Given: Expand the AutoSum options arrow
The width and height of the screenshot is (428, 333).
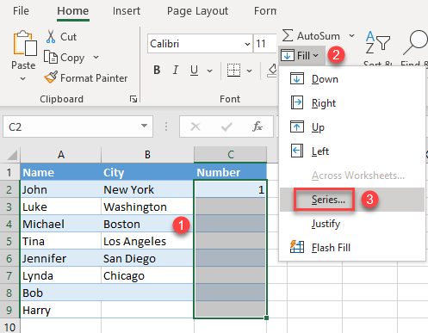Looking at the screenshot, I should click(x=351, y=36).
